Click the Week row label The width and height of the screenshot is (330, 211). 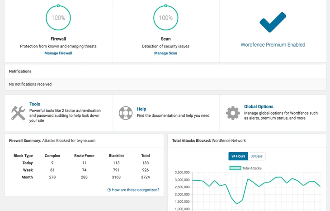(x=28, y=170)
